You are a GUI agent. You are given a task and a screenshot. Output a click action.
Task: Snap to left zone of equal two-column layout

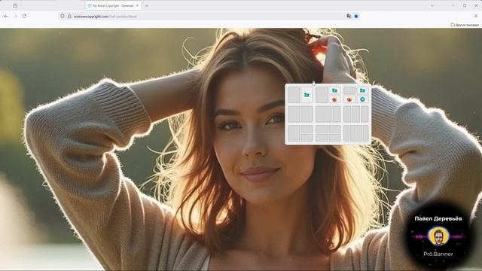[x=294, y=114]
